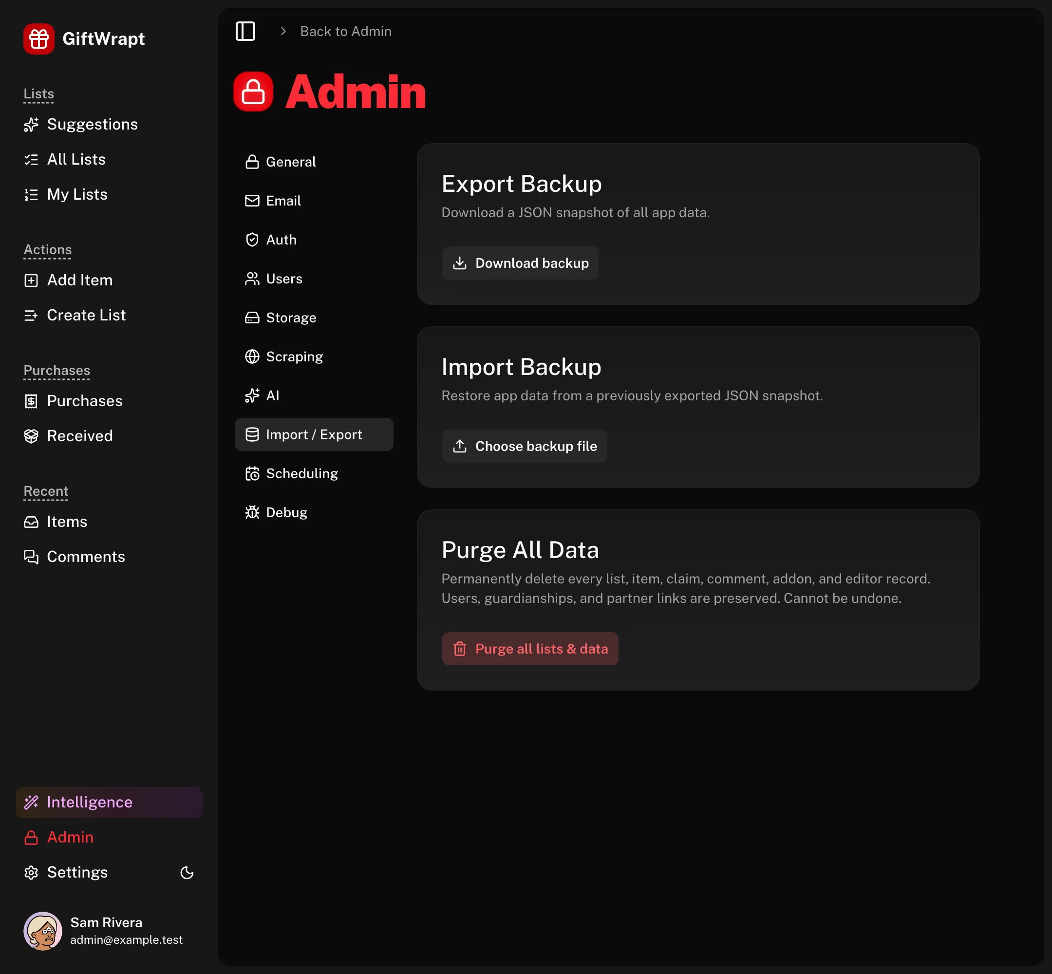Open My Lists page label
The height and width of the screenshot is (974, 1052).
(77, 194)
